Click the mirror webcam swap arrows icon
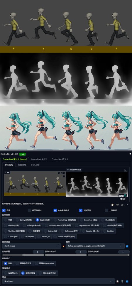 pos(122,205)
